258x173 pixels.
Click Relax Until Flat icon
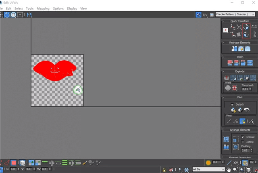point(241,49)
